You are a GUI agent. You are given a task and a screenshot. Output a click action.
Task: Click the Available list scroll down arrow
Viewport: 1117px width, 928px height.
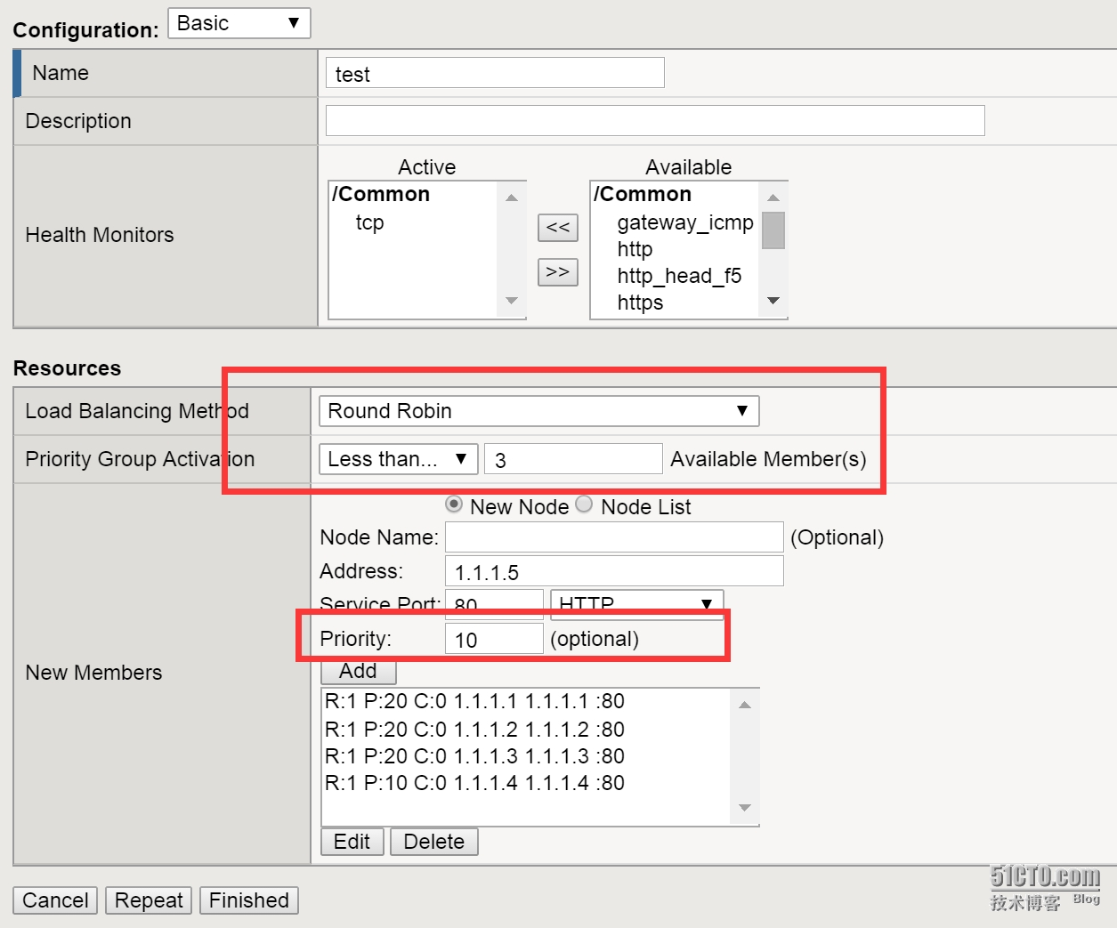pyautogui.click(x=773, y=301)
